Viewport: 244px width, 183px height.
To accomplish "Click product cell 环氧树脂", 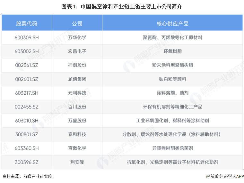I will coord(172,51).
